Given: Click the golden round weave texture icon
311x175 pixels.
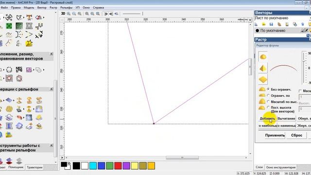Looking at the screenshot, I should [9, 109].
